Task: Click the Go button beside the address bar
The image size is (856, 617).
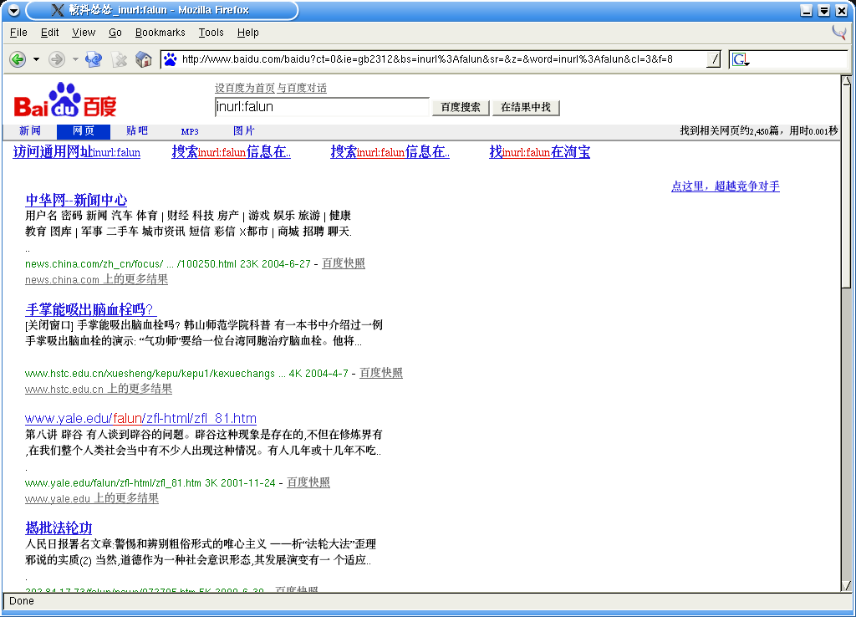Action: [x=714, y=59]
